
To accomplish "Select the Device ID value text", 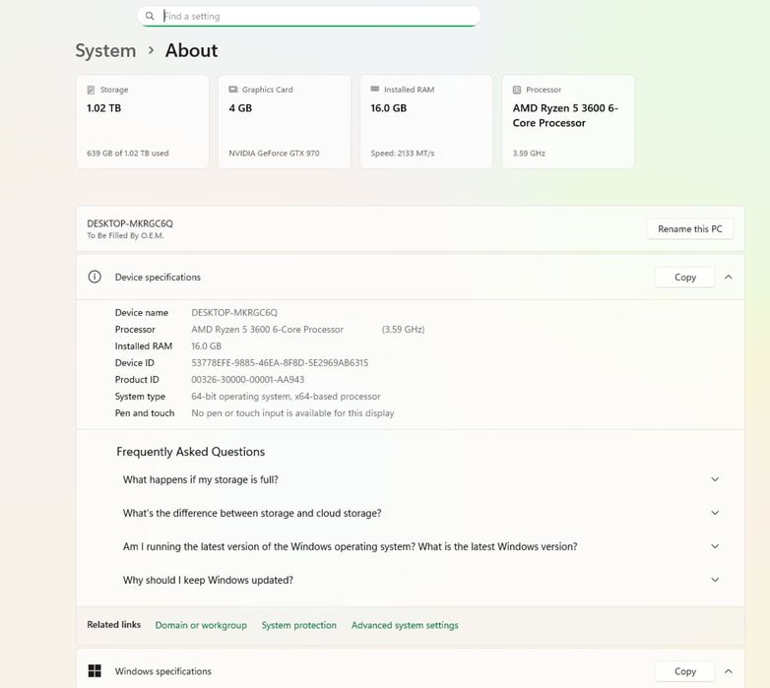I will (280, 362).
